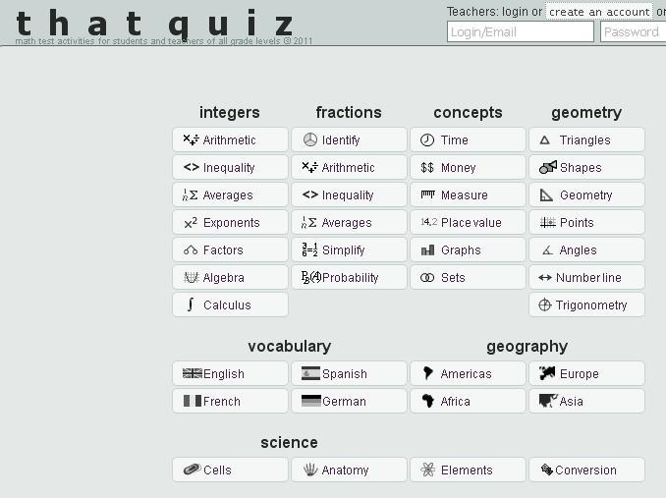Focus the Login/Email input field
The height and width of the screenshot is (498, 666).
pyautogui.click(x=521, y=31)
